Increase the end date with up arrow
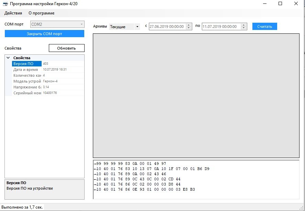Screen dimensions: 305x211 click(244, 25)
